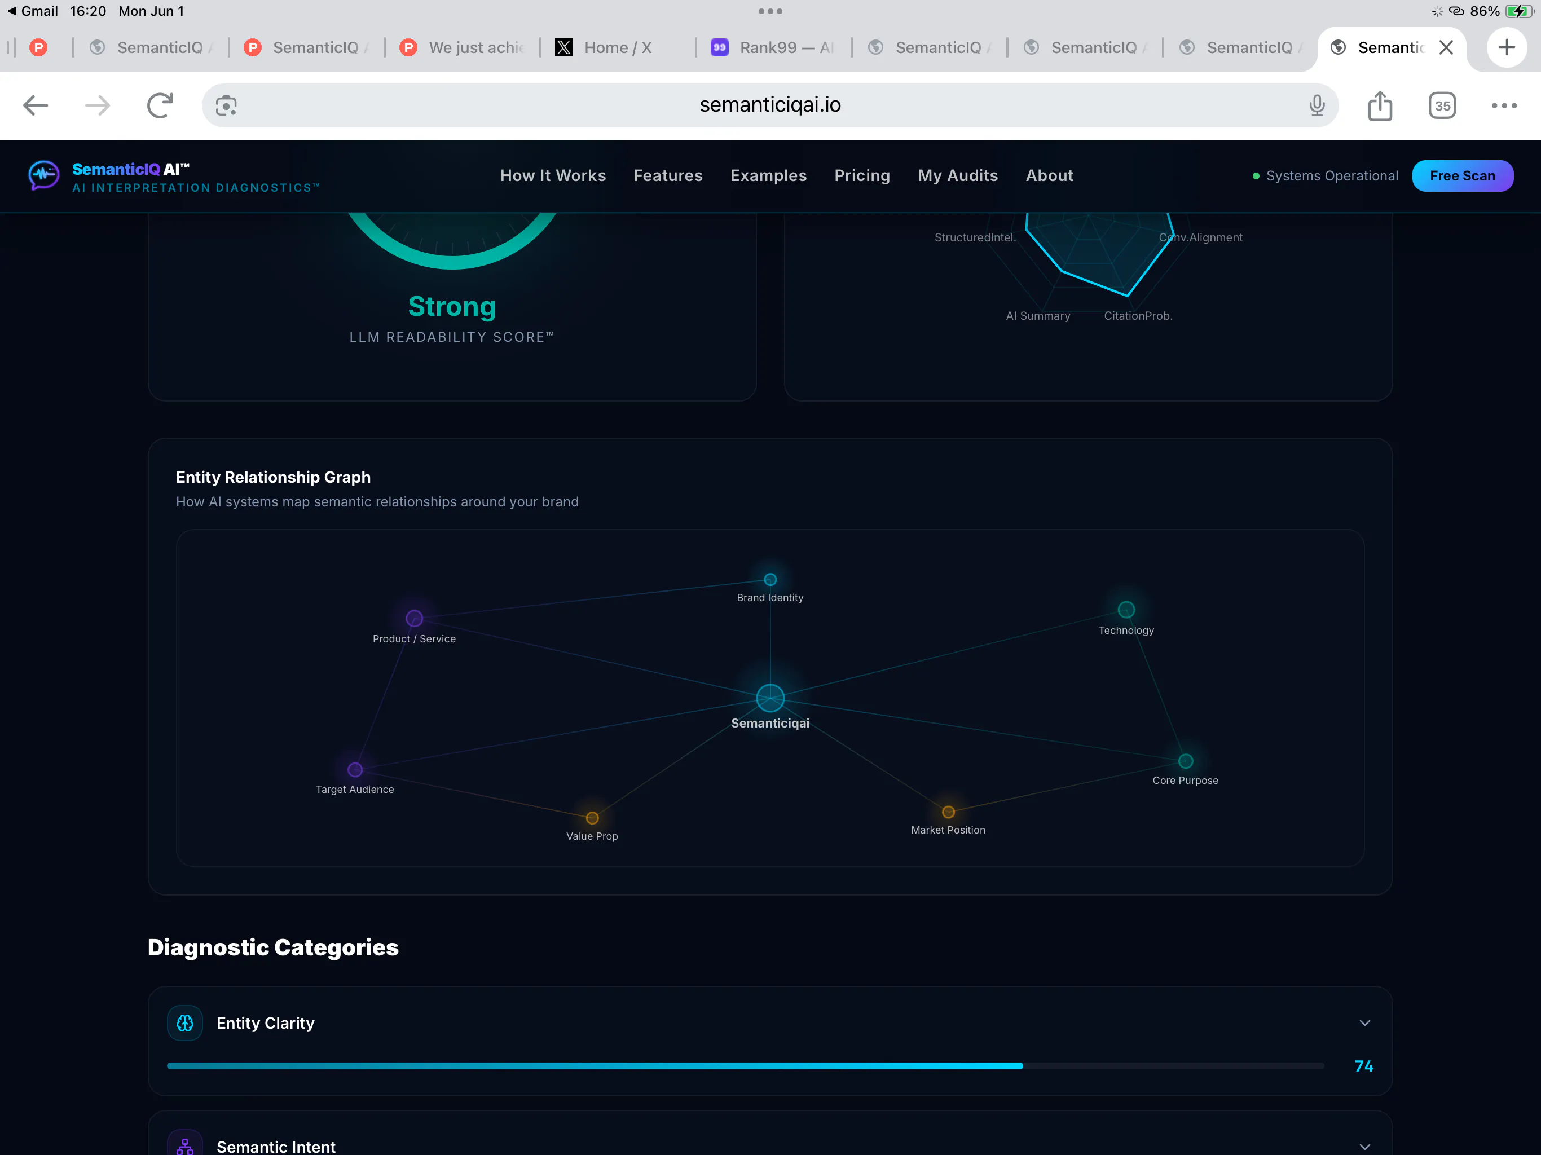
Task: Click the StructuredIntel. radar chart label
Action: coord(975,237)
